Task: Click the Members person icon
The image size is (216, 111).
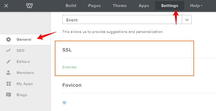Action: (8, 73)
